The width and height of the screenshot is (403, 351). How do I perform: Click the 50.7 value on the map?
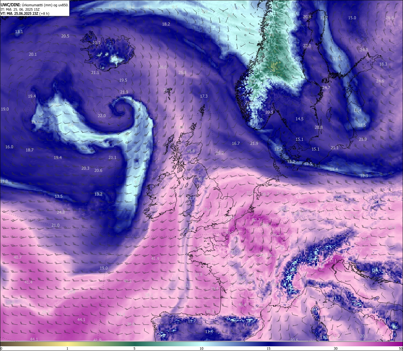[256, 220]
